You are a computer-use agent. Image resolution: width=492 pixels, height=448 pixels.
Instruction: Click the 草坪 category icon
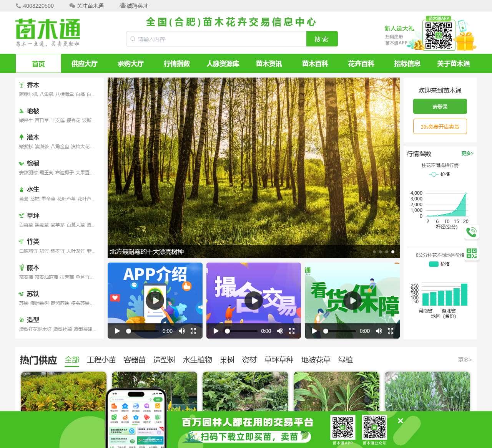pos(22,215)
